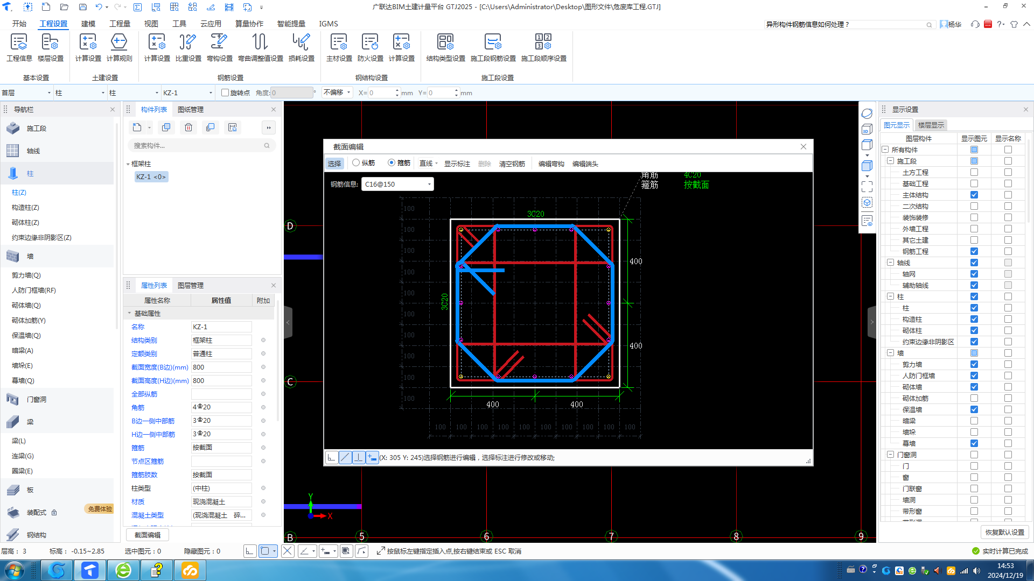This screenshot has width=1034, height=581.
Task: Click 清空钢筋 in section editor
Action: coord(512,164)
